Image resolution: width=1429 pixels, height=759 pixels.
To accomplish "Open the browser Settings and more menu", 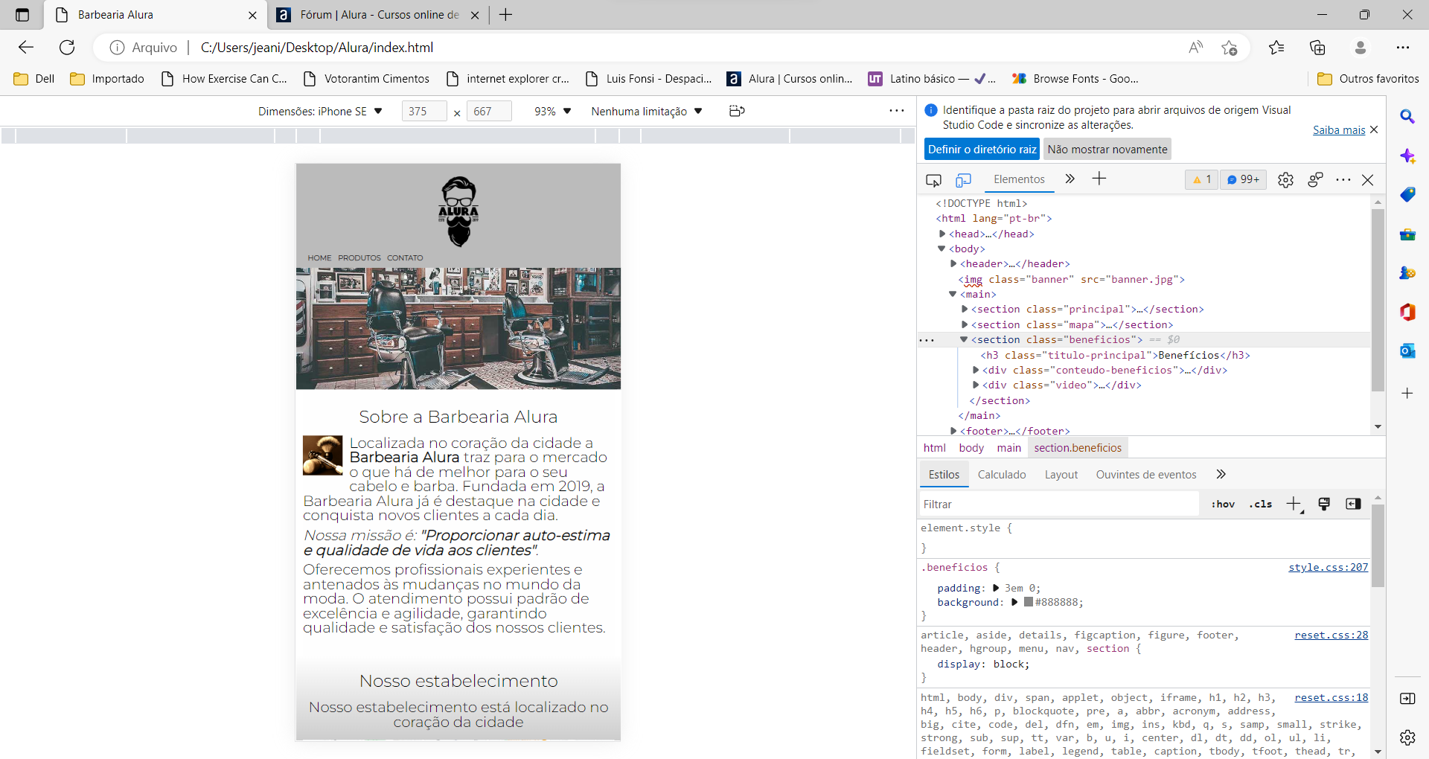I will [1403, 48].
